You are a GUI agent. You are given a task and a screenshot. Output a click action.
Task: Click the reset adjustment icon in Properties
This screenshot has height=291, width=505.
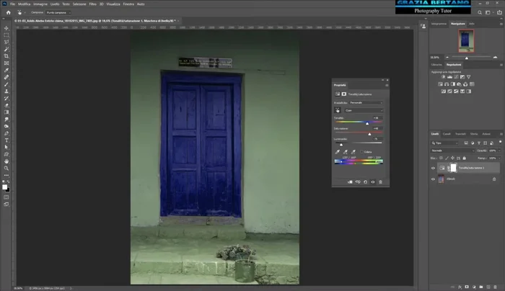point(365,182)
